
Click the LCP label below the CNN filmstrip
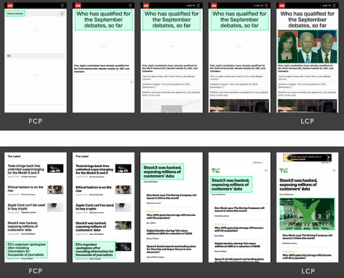307,121
